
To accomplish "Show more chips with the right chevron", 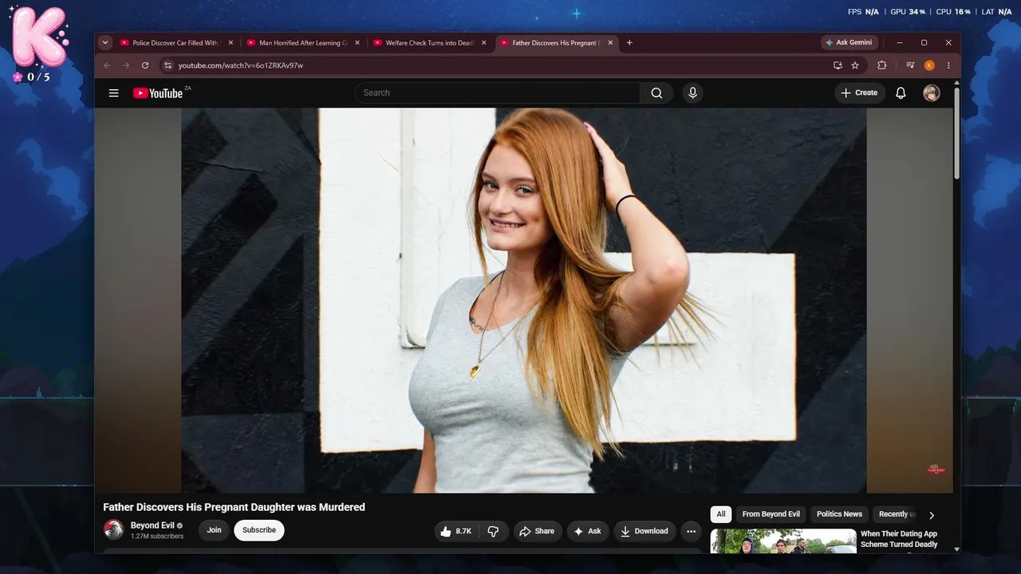I will pos(932,515).
